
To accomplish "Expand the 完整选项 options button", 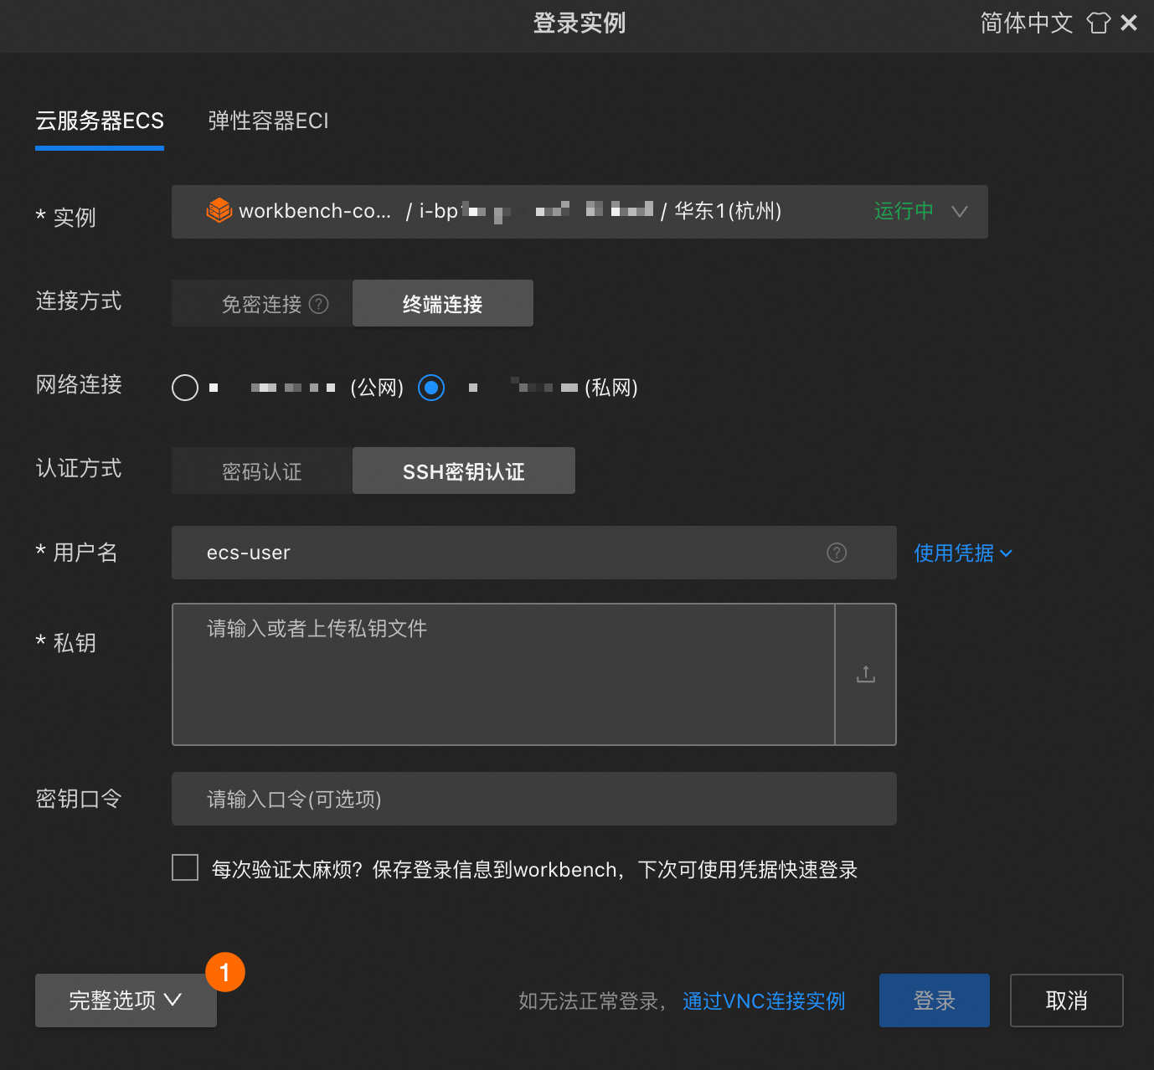I will click(126, 1001).
